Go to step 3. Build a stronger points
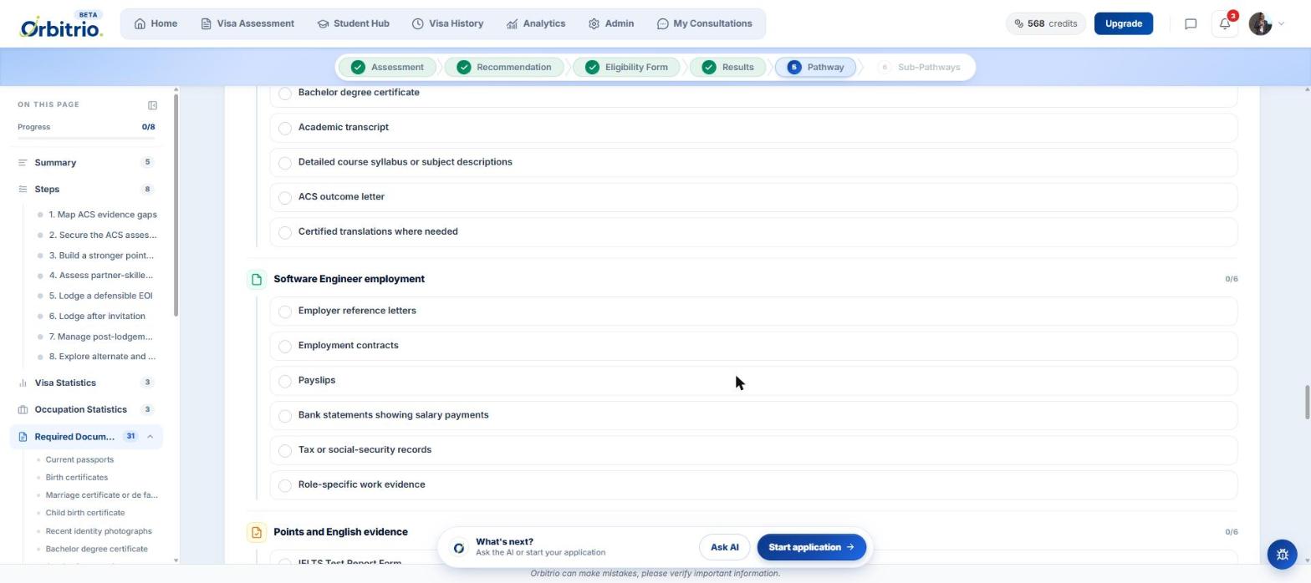Viewport: 1311px width, 583px height. click(x=97, y=256)
